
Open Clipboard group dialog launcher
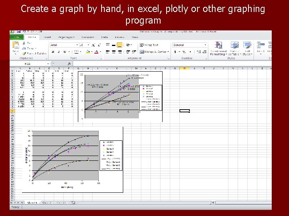click(47, 58)
